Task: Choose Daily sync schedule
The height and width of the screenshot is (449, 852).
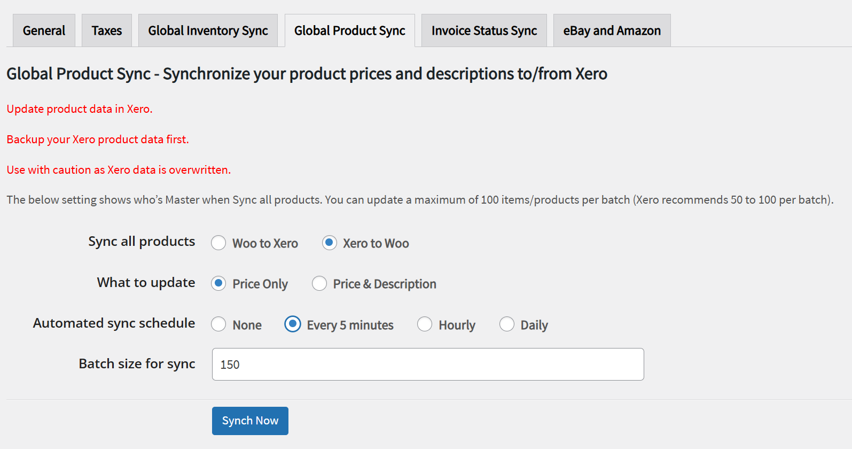Action: pyautogui.click(x=507, y=324)
